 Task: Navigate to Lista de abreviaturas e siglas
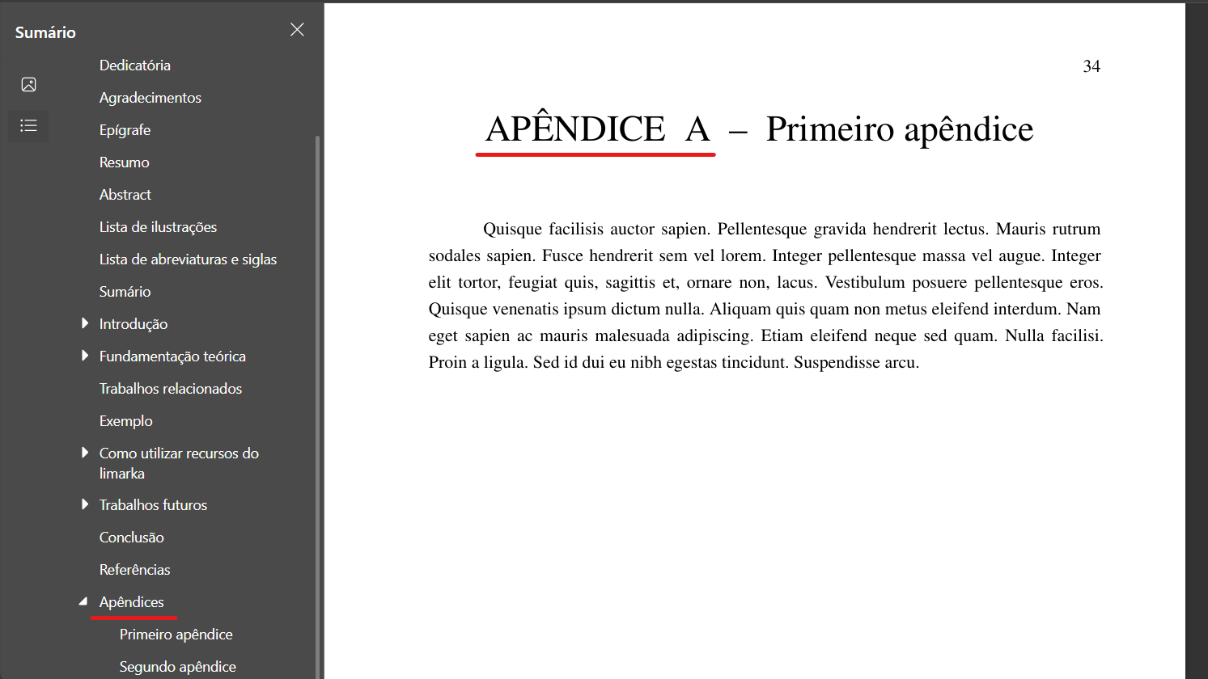pos(188,259)
